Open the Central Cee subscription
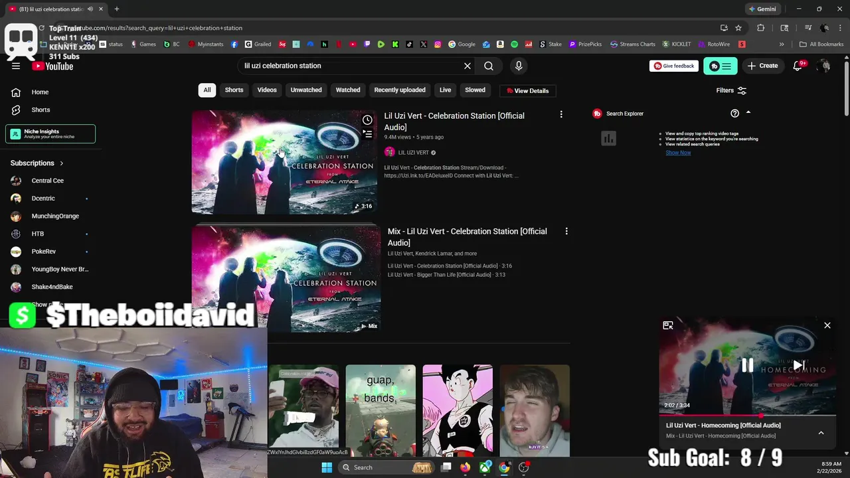The height and width of the screenshot is (478, 850). (x=48, y=181)
